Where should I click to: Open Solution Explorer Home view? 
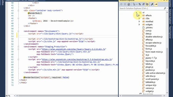[x=129, y=4]
